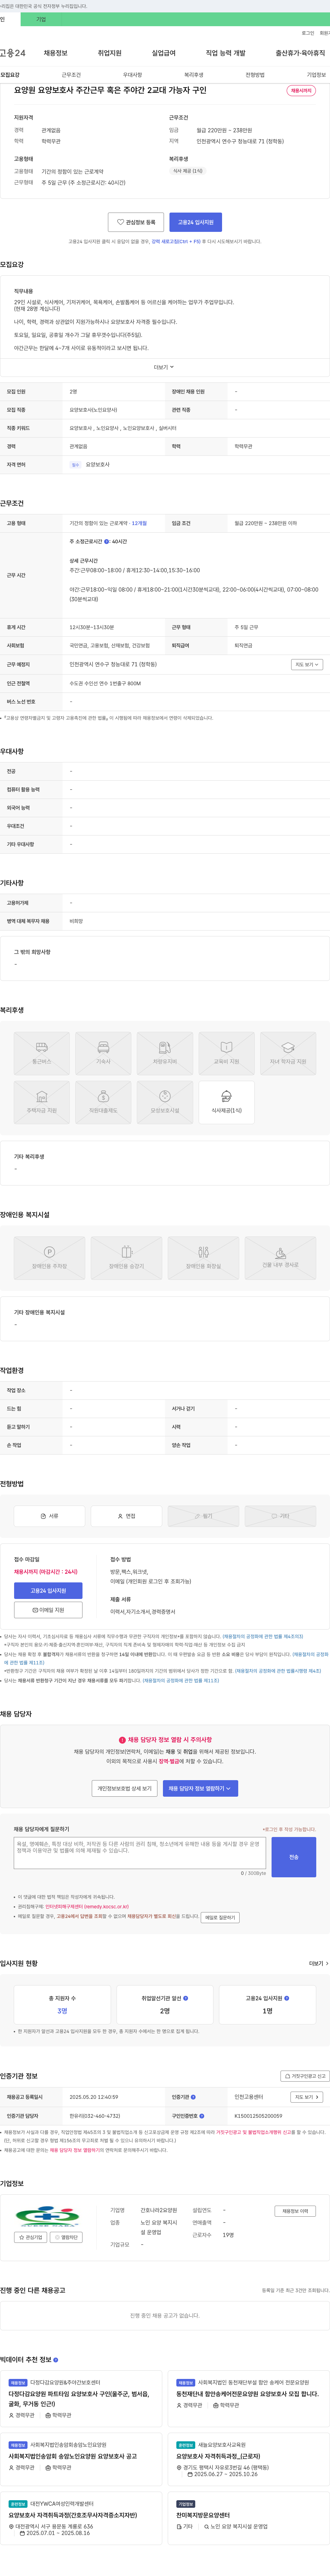Click the 건물 내부 경사로 icon

tap(280, 1258)
